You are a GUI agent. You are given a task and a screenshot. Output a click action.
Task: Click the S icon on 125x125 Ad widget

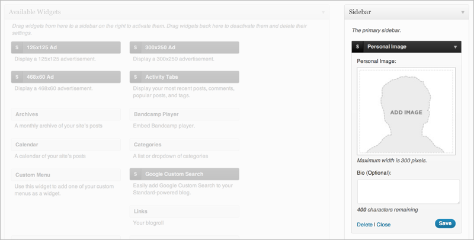tap(17, 47)
